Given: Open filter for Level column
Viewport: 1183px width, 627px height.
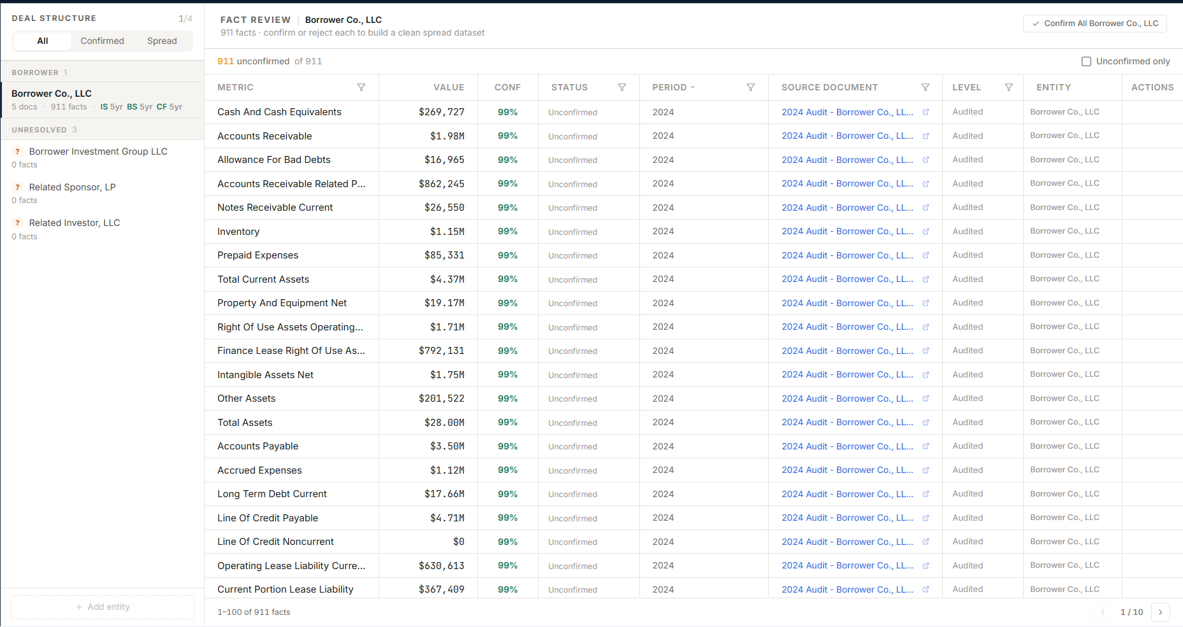Looking at the screenshot, I should (x=1009, y=87).
